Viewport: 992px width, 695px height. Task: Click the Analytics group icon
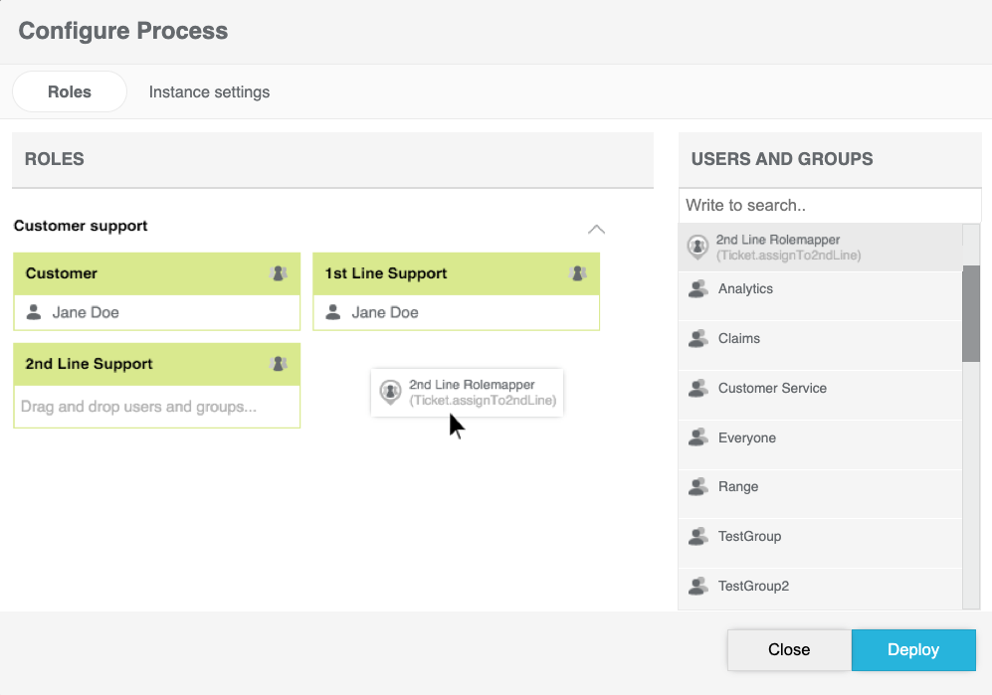coord(696,288)
